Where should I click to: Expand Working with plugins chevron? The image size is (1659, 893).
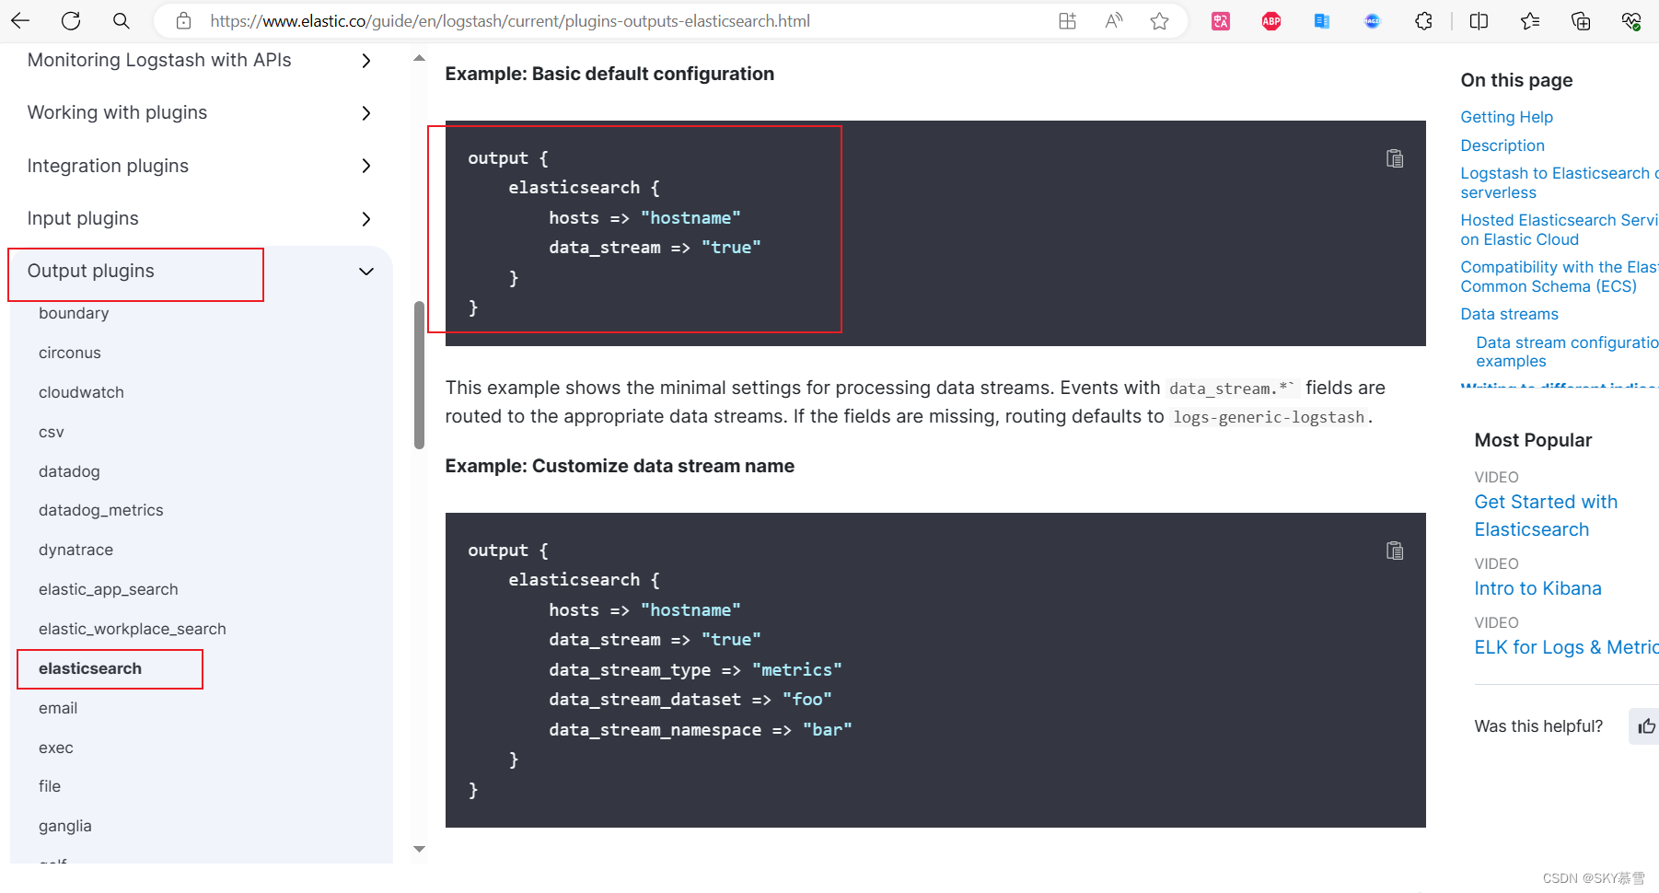[x=366, y=113]
